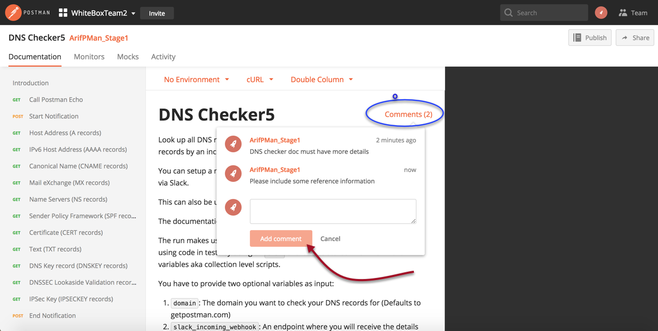The image size is (658, 331).
Task: Cancel the new comment
Action: pos(331,239)
